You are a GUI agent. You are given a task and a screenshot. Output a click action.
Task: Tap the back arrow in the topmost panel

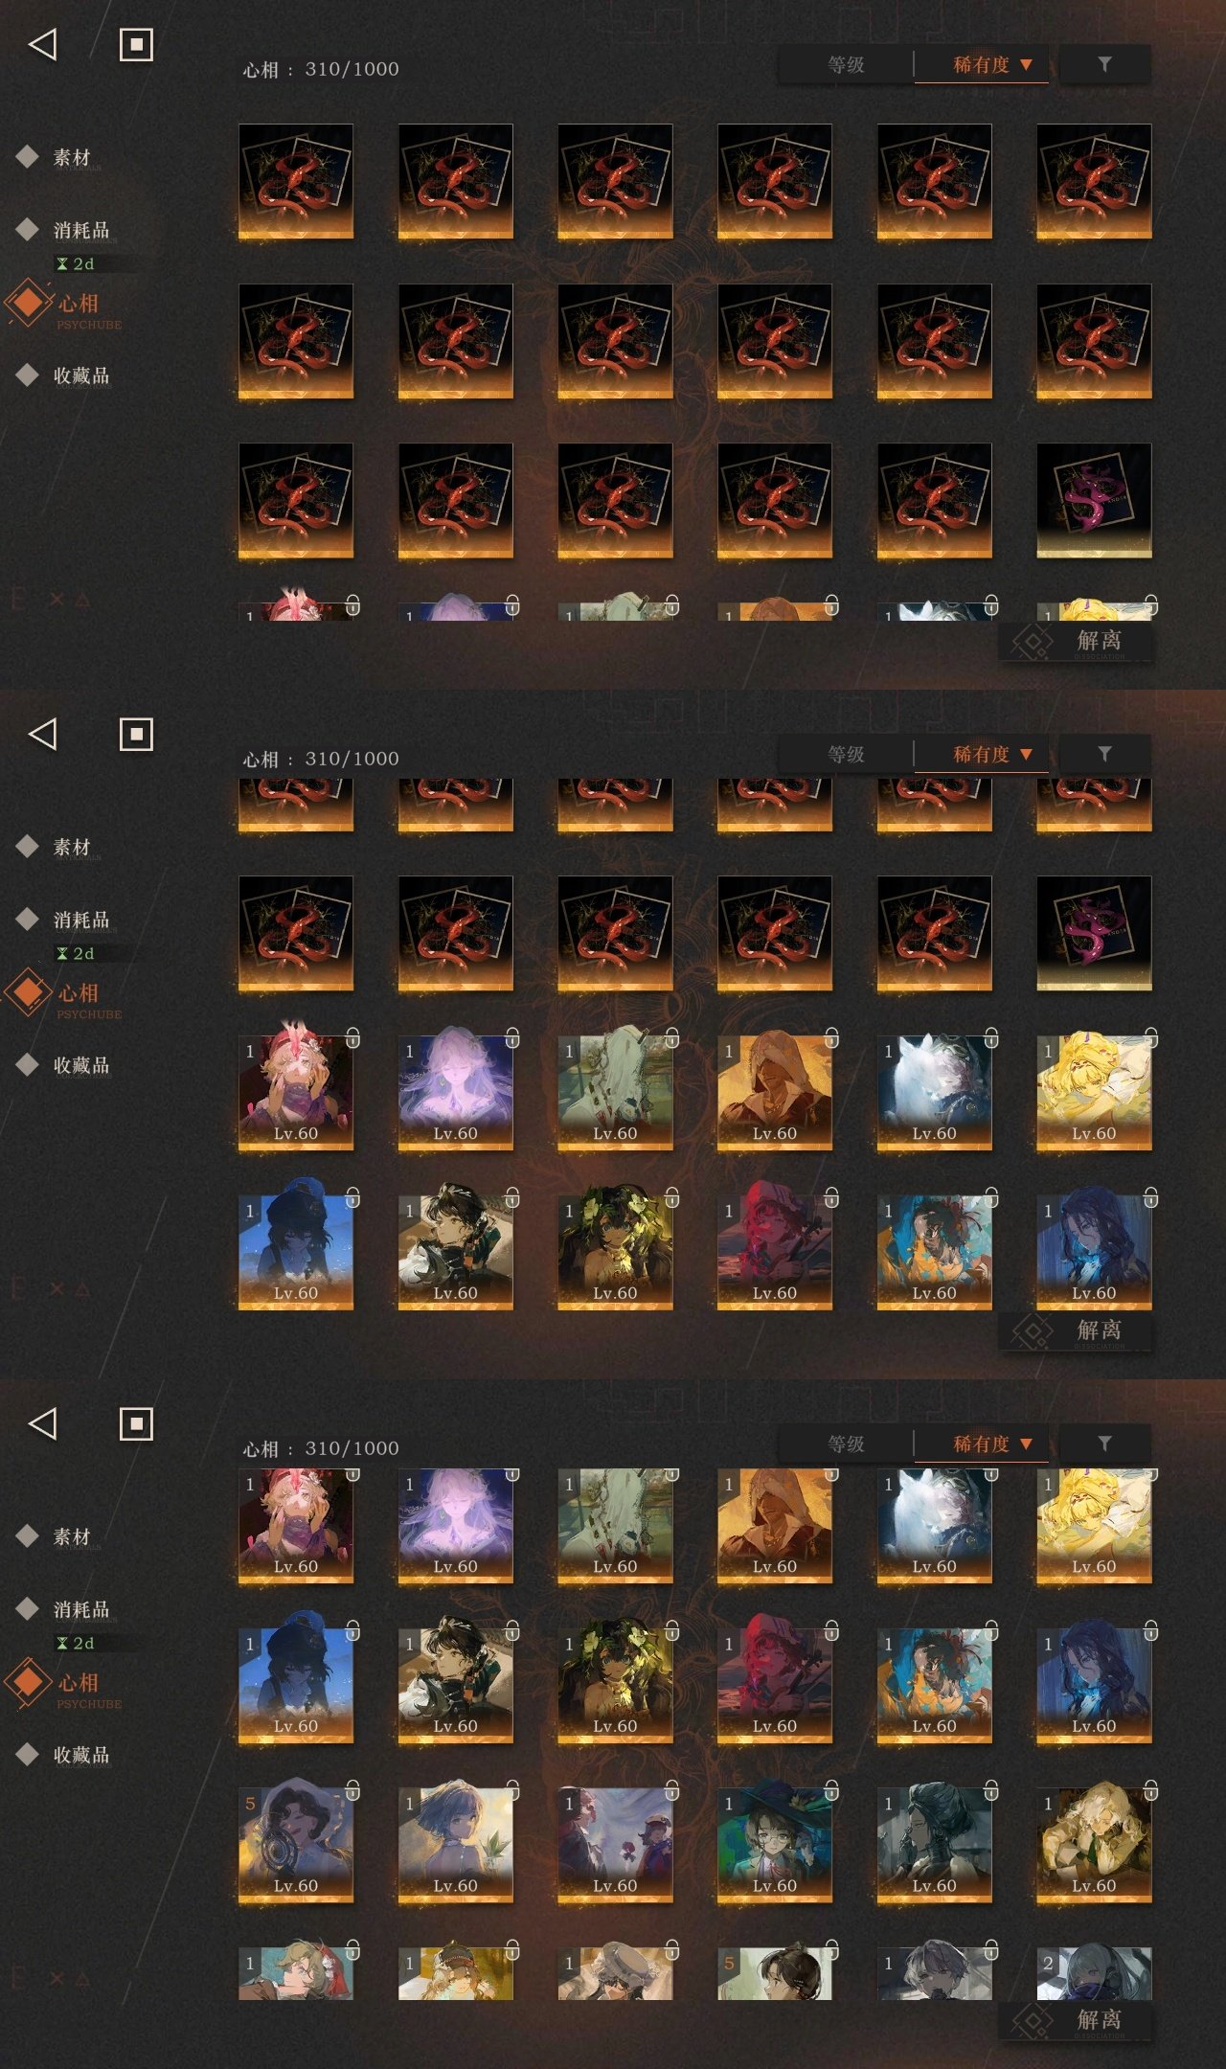pyautogui.click(x=43, y=44)
